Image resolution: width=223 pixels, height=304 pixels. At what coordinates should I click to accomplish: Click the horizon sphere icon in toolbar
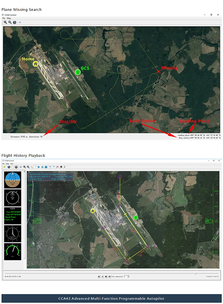(x=16, y=167)
